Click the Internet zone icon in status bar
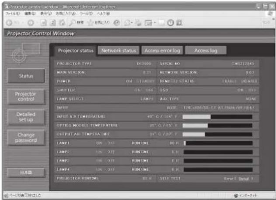 tap(236, 195)
